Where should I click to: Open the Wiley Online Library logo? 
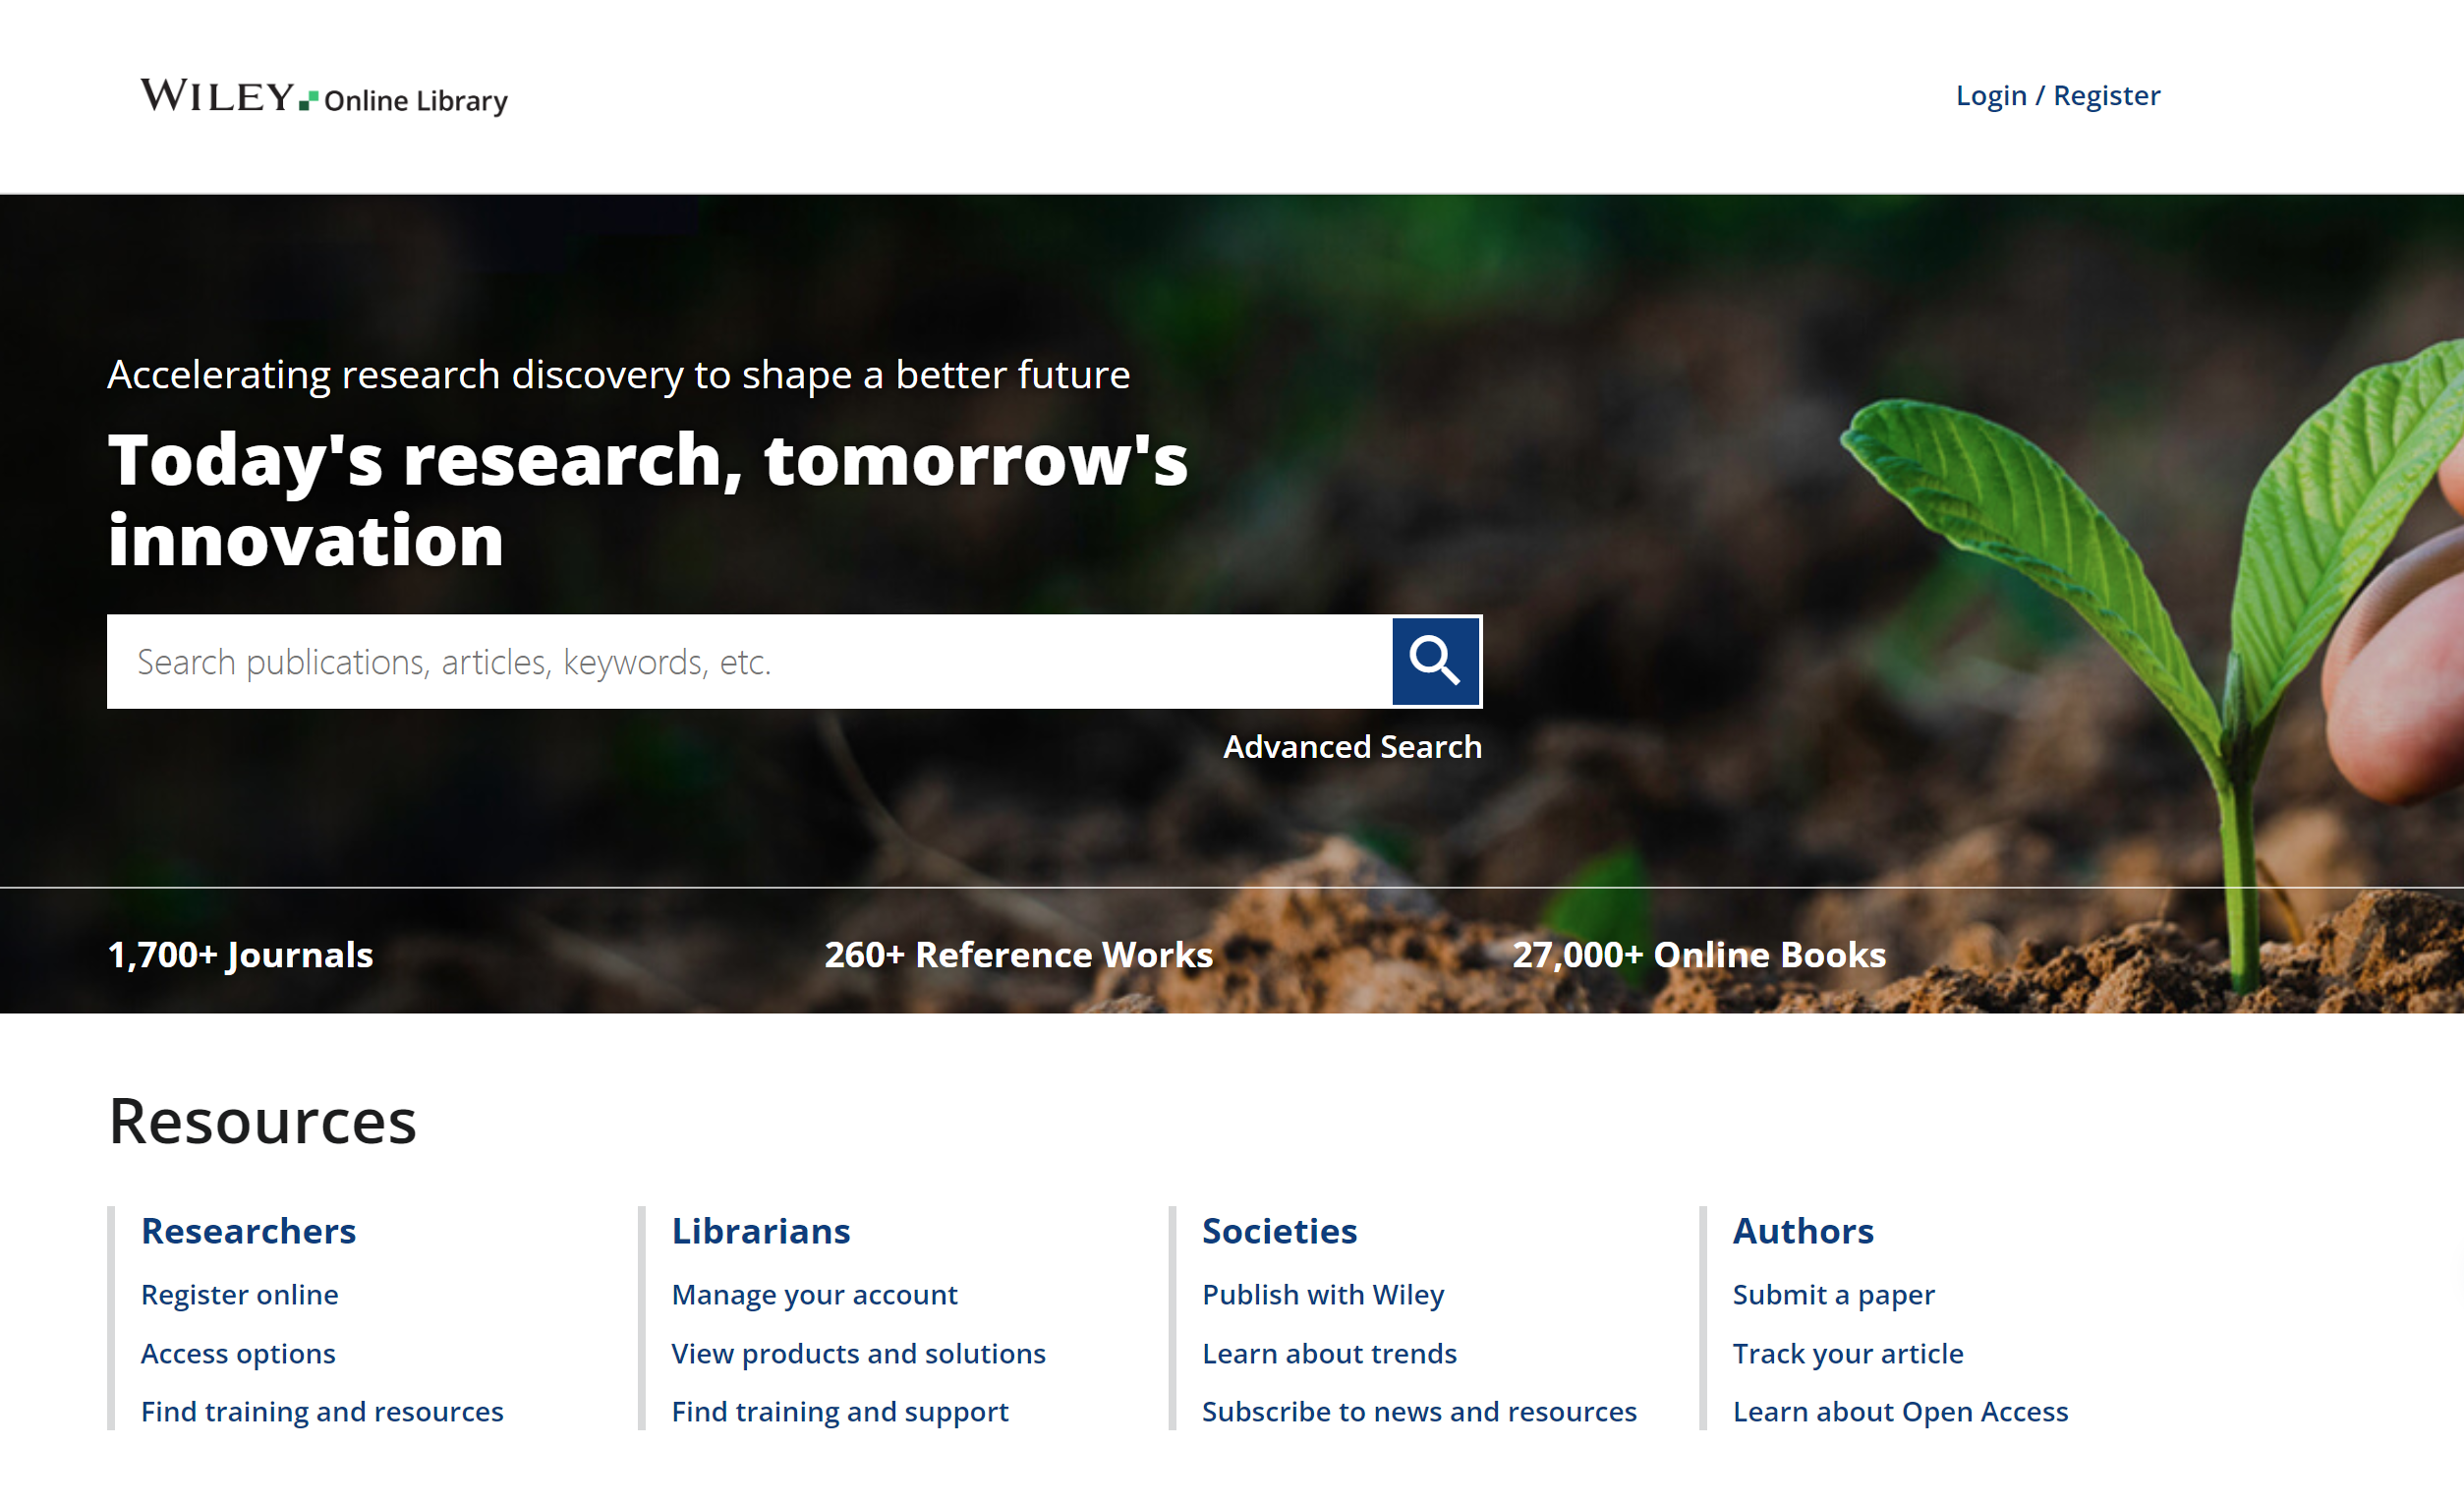324,98
